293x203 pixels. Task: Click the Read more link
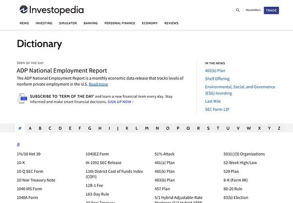click(x=98, y=84)
